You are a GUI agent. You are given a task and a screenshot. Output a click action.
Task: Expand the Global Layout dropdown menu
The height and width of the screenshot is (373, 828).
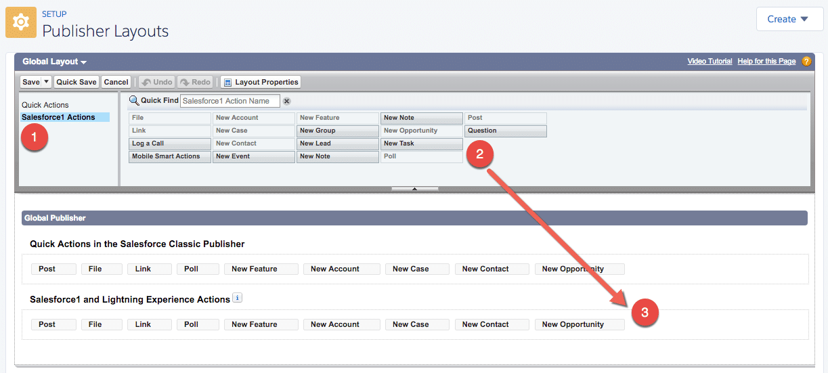(55, 62)
